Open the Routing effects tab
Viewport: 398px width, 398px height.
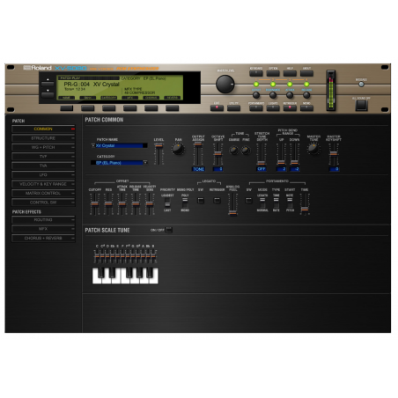click(x=43, y=219)
